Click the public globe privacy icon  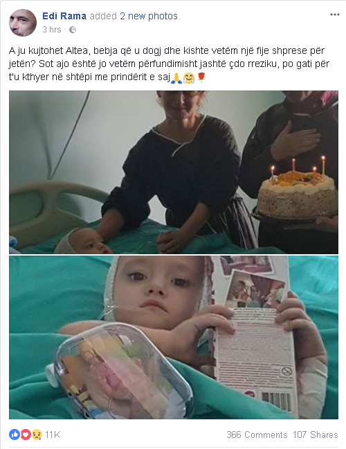point(73,30)
